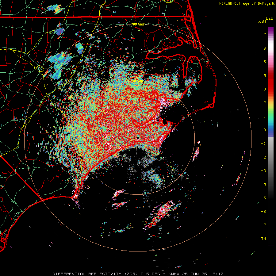Click the 50 NMI range ring label
The height and width of the screenshot is (276, 276).
pyautogui.click(x=138, y=81)
